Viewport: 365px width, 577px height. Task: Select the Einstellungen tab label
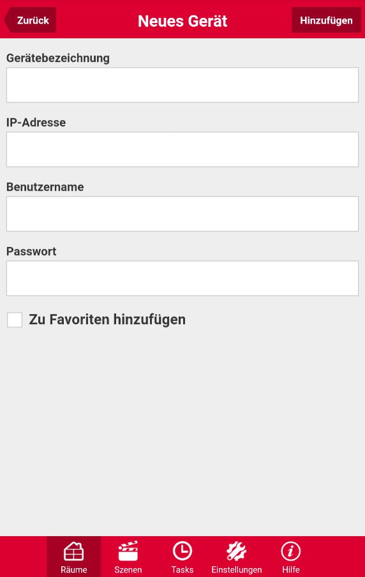(236, 569)
